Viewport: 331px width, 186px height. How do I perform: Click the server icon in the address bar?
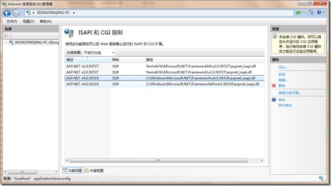point(29,13)
